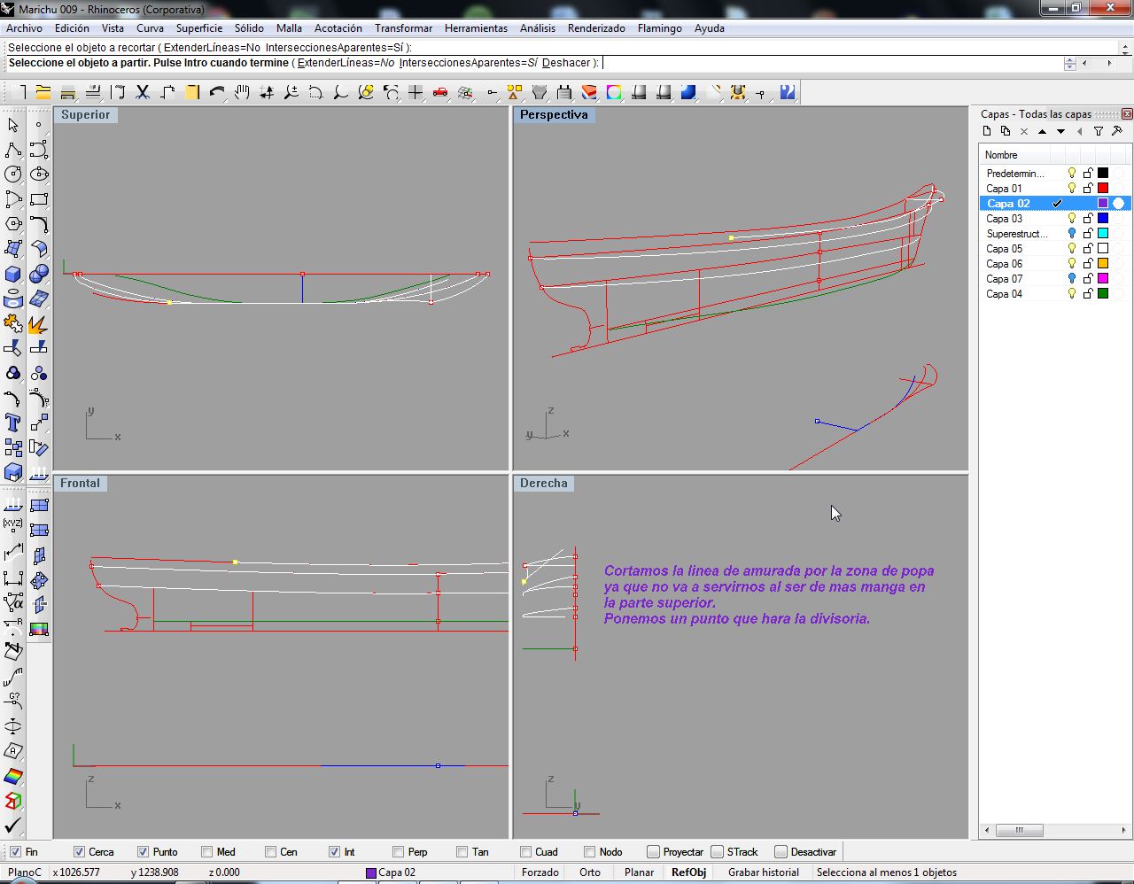Toggle the Cerca object snap checkbox

pyautogui.click(x=79, y=852)
